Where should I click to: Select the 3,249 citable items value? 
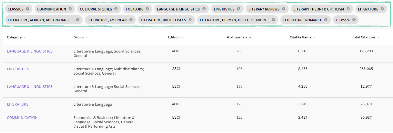click(x=303, y=104)
